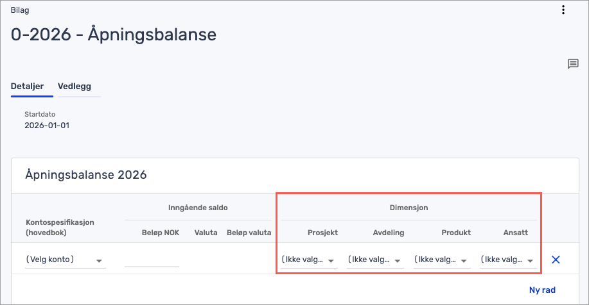Viewport: 589px width, 305px height.
Task: Click the Beløp NOK amount input field
Action: tap(152, 260)
